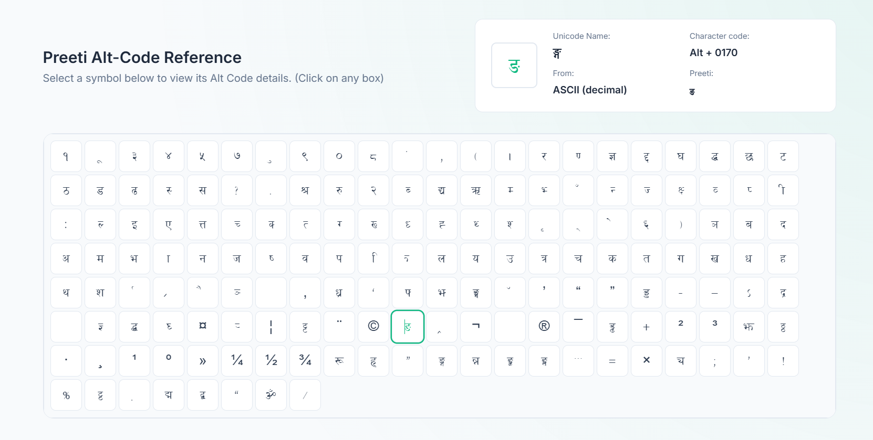Re-select the highlighted green symbol box
Image resolution: width=873 pixels, height=440 pixels.
407,326
